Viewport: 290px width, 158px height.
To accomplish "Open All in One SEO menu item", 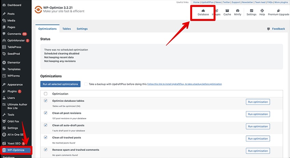I will click(x=16, y=135).
